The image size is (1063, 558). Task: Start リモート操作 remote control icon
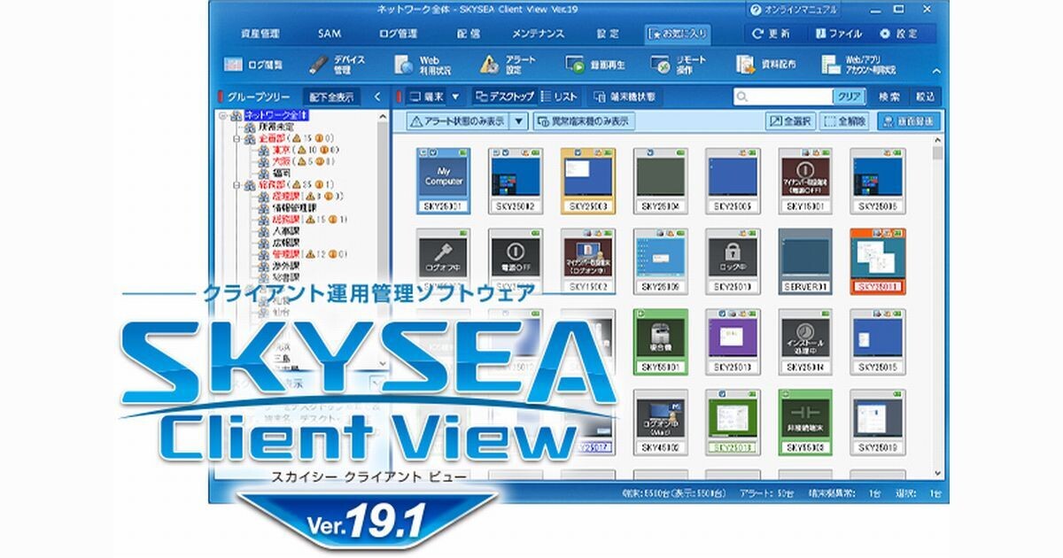pyautogui.click(x=660, y=65)
